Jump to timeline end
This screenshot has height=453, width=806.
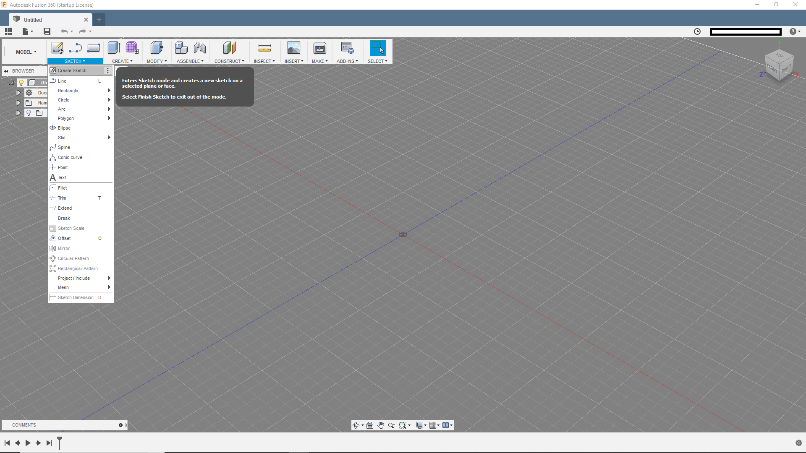tap(49, 443)
